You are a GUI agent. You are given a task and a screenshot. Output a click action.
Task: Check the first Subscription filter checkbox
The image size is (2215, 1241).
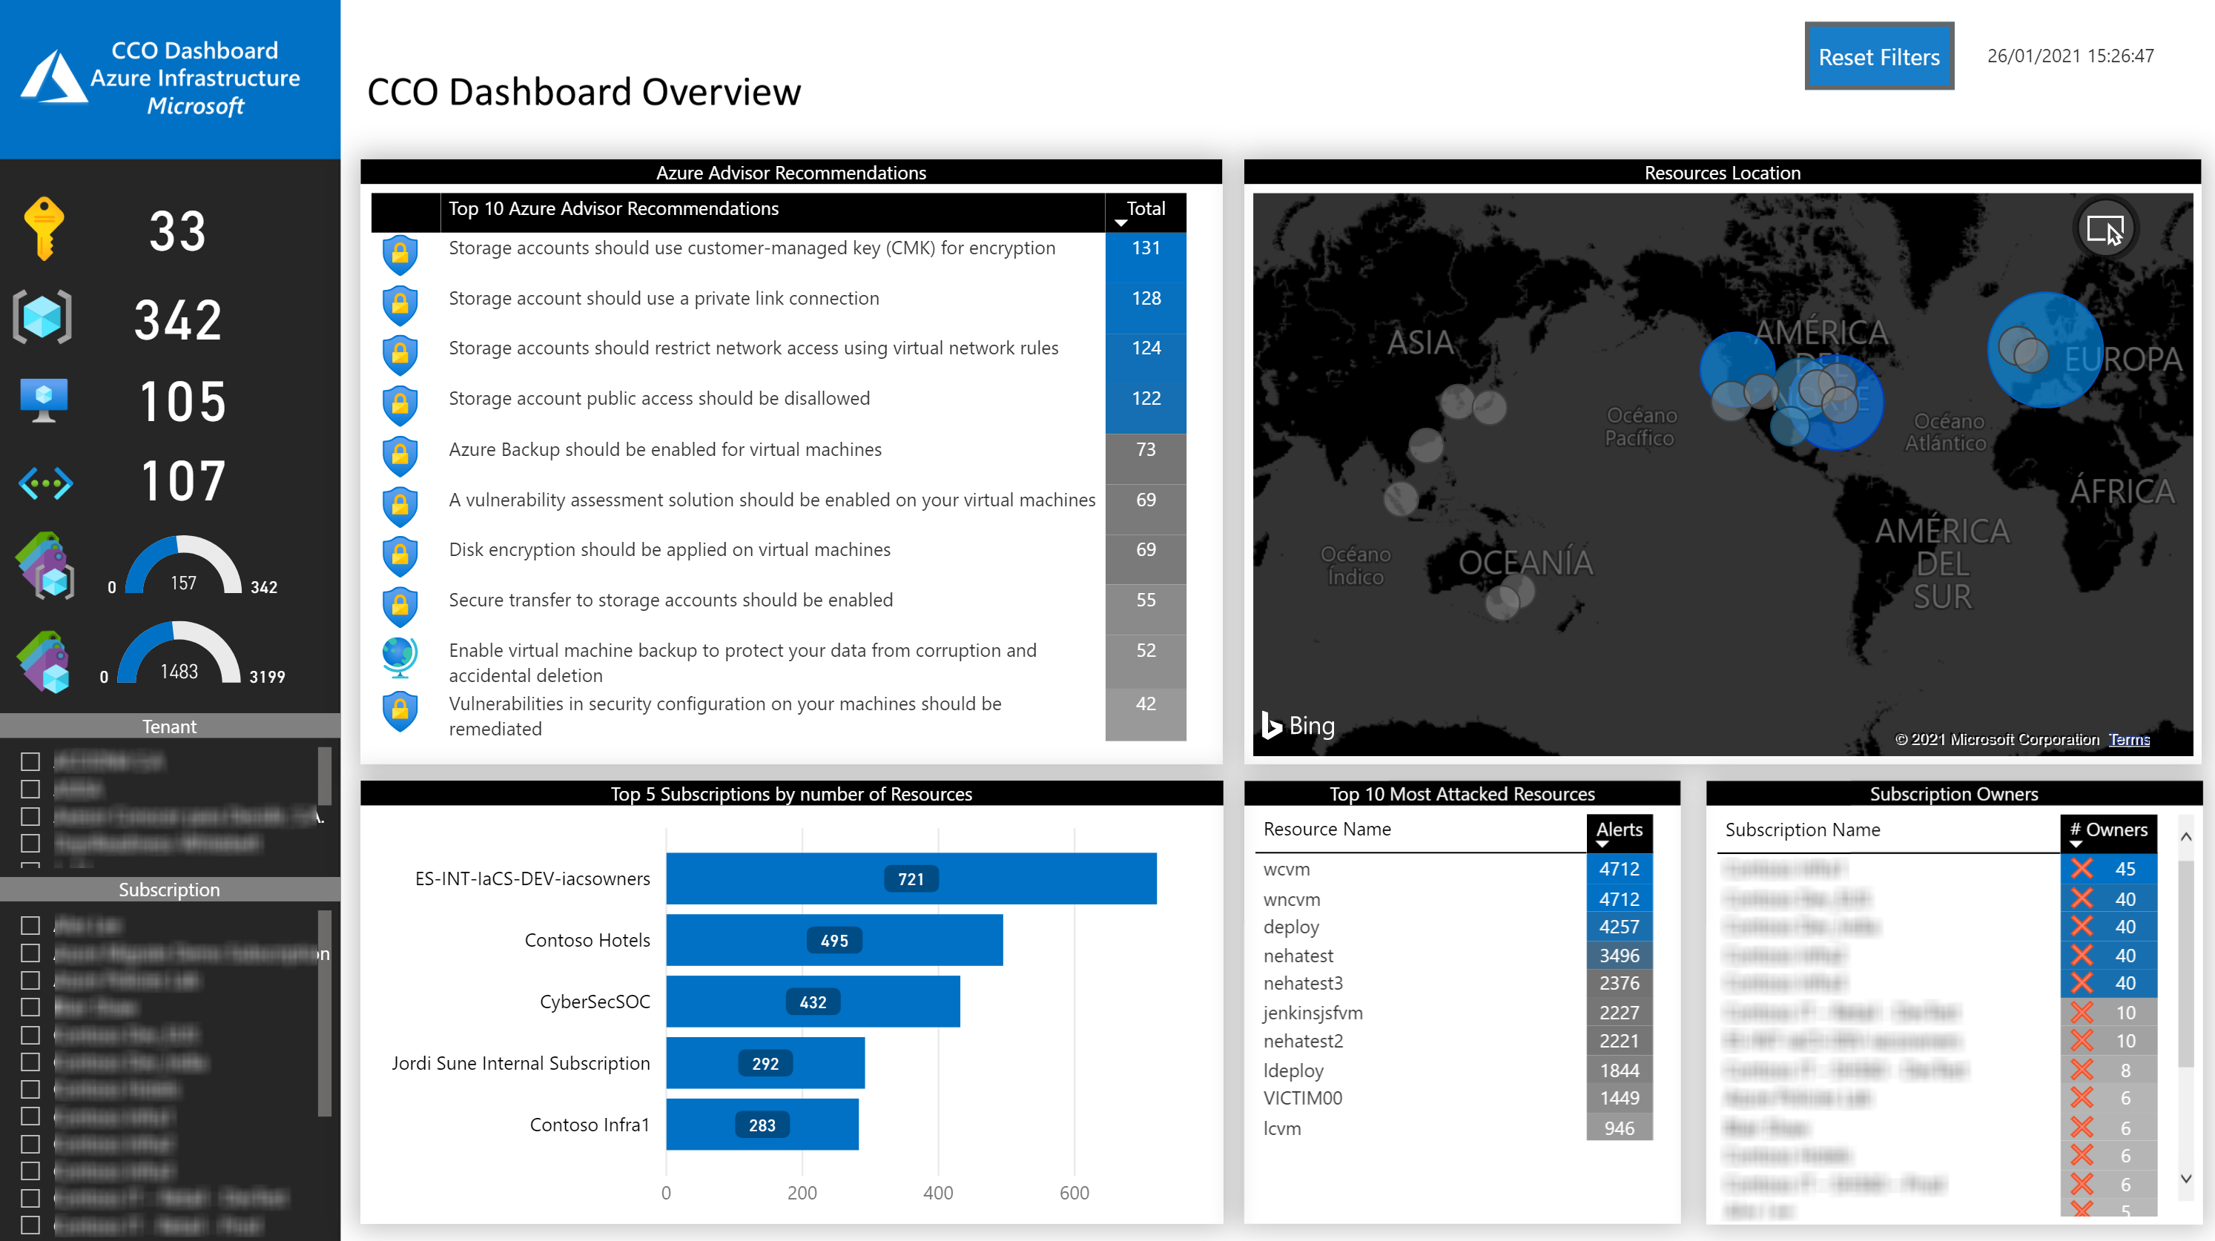(30, 926)
